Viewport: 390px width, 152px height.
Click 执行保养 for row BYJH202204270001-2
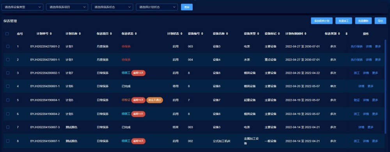357,46
